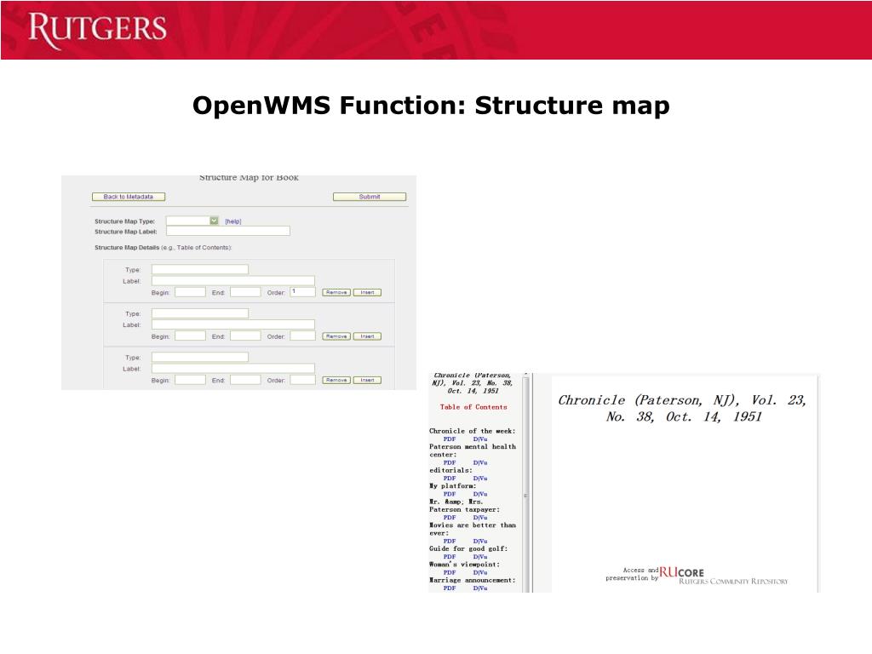This screenshot has width=872, height=654.
Task: Click Insert on the third structure entry
Action: tap(367, 381)
